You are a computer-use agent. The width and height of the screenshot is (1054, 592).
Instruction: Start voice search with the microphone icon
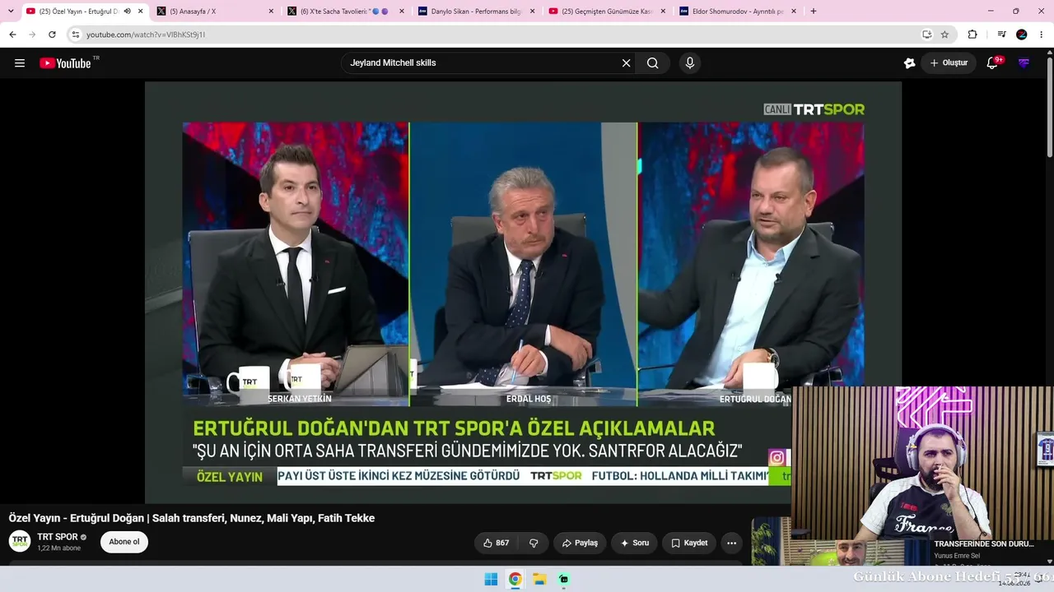pyautogui.click(x=690, y=63)
